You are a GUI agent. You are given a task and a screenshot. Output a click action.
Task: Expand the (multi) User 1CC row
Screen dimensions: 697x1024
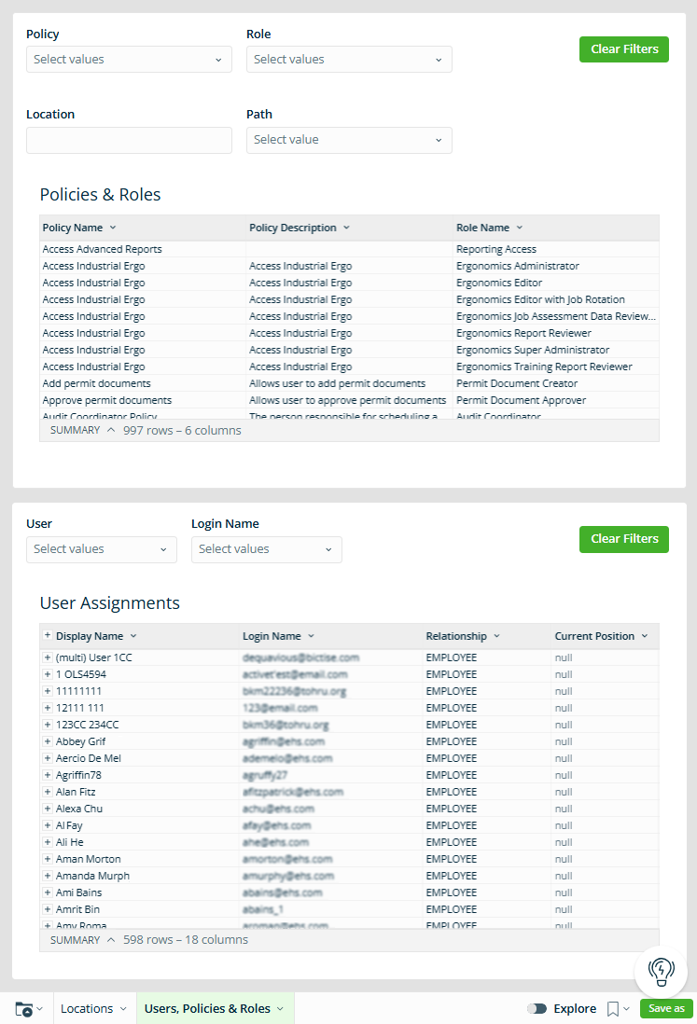(x=47, y=657)
